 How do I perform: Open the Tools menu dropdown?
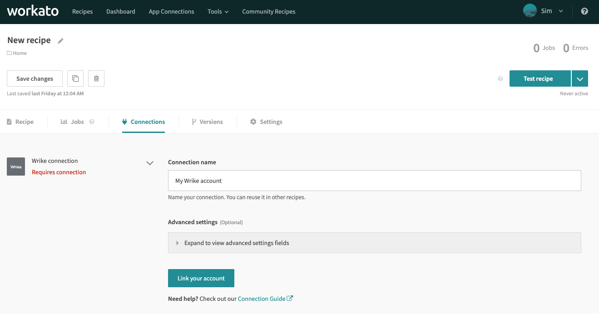pos(218,11)
